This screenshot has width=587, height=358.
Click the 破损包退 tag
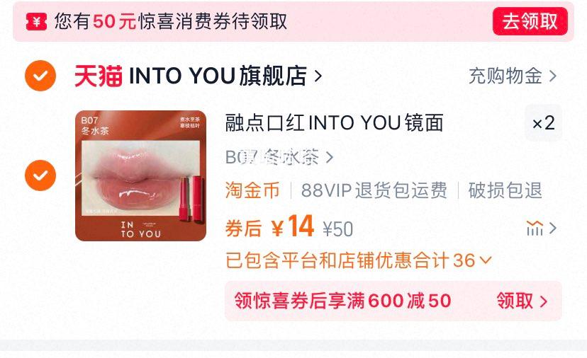505,190
